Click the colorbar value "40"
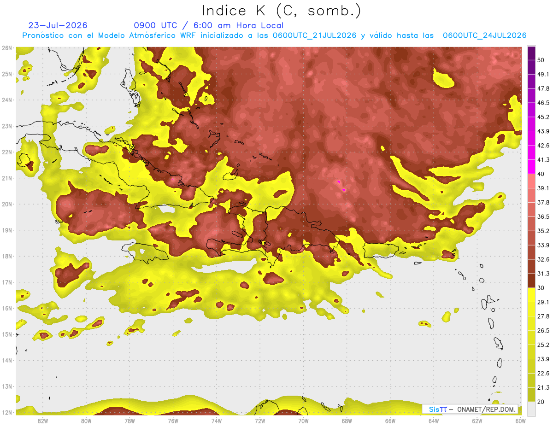Viewport: 553px width, 427px height. (541, 174)
